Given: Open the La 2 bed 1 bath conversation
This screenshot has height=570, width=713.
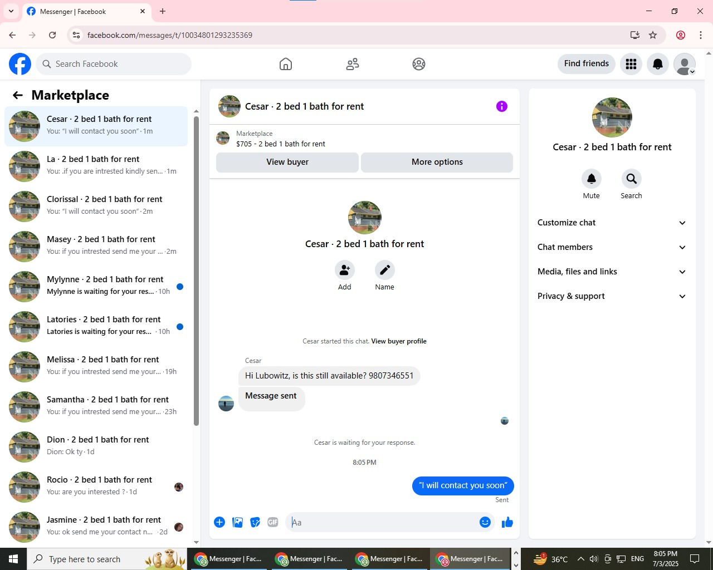Looking at the screenshot, I should [x=96, y=166].
